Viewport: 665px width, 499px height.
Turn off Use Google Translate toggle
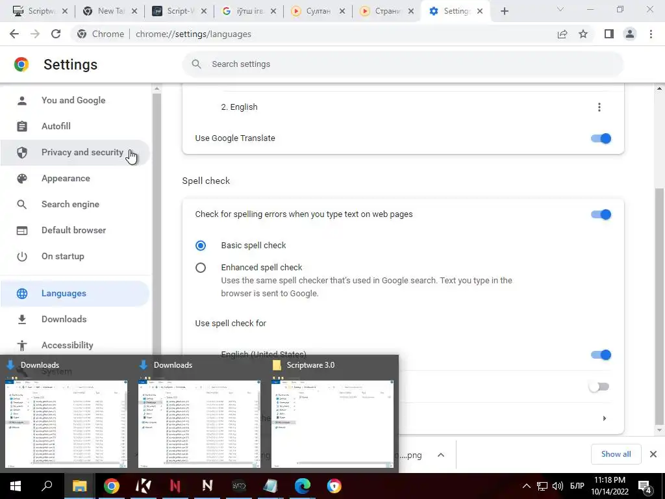pyautogui.click(x=601, y=138)
